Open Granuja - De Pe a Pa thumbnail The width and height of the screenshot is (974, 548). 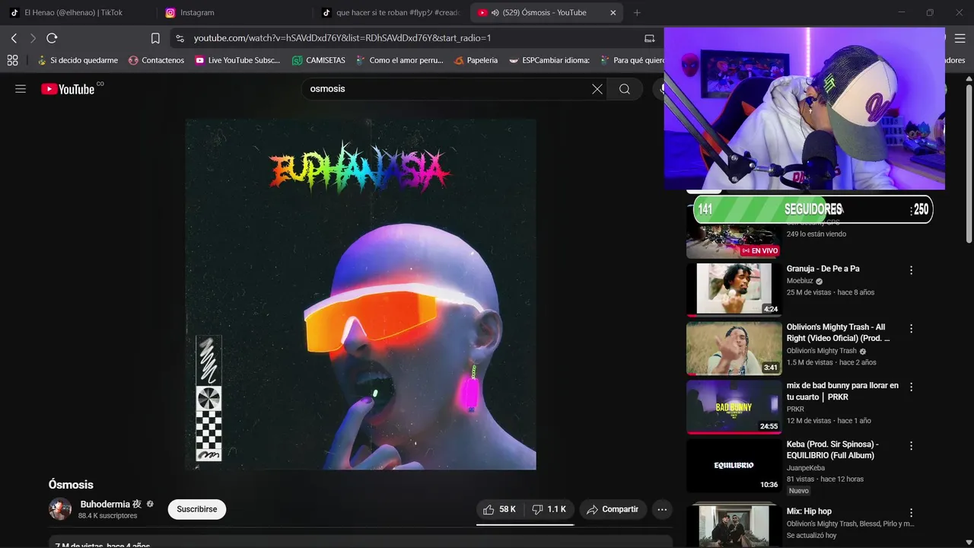(x=734, y=289)
